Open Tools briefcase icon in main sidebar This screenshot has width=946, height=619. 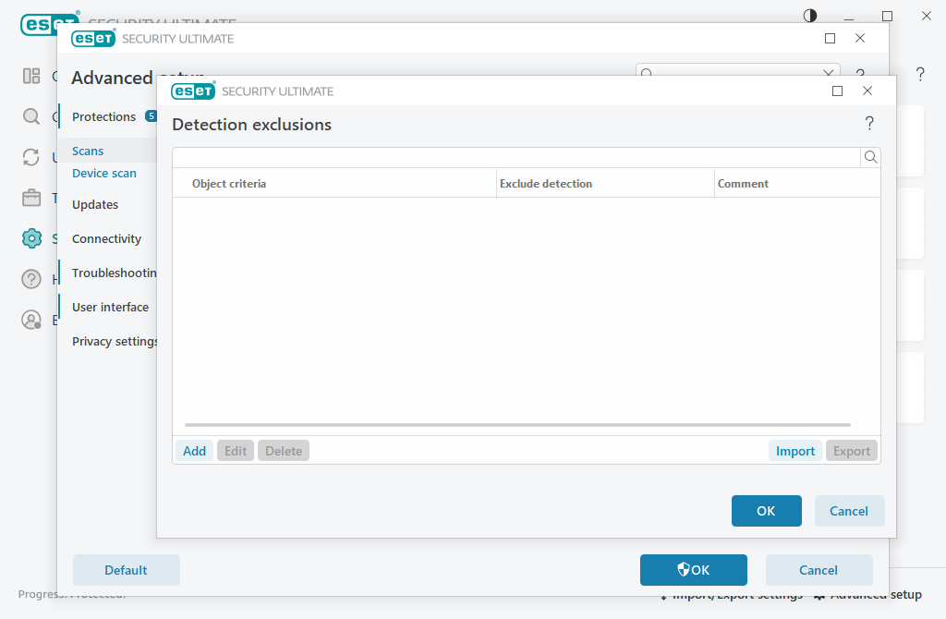pyautogui.click(x=31, y=198)
